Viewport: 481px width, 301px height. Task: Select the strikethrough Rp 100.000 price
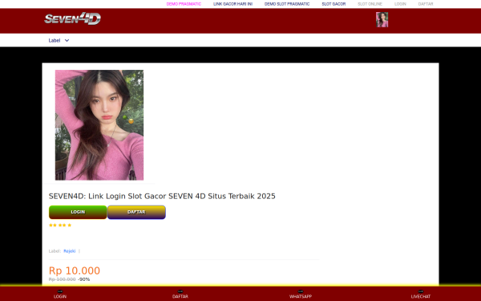click(x=62, y=279)
